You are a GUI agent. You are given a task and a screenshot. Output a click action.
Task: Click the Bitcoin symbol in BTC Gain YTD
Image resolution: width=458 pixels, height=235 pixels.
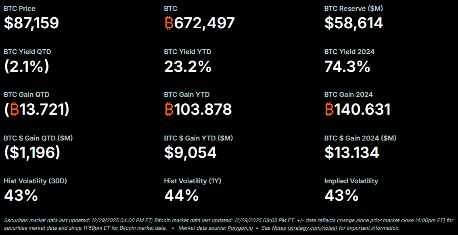point(169,109)
